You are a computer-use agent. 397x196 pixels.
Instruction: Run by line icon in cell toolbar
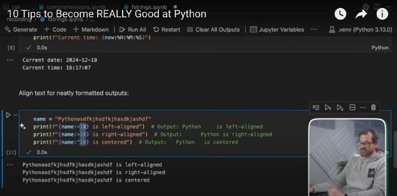pos(316,107)
